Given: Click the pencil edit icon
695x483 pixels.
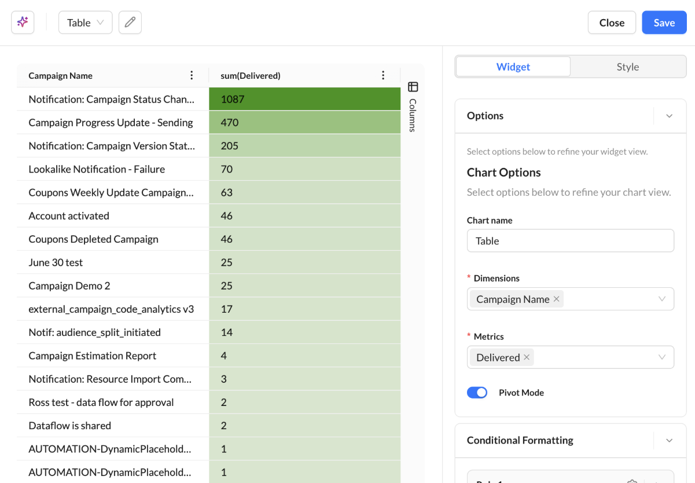Looking at the screenshot, I should [x=130, y=23].
